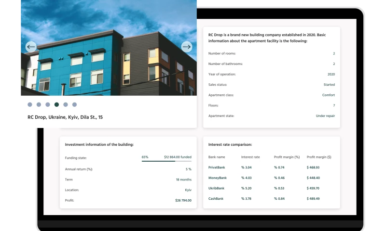
Task: Click the previous image arrow on the photo
Action: (31, 47)
